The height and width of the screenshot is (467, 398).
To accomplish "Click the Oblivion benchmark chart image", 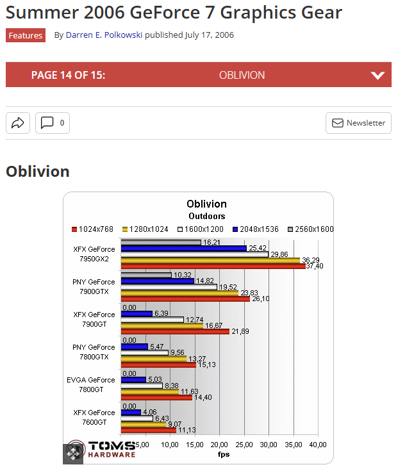I will 199,327.
